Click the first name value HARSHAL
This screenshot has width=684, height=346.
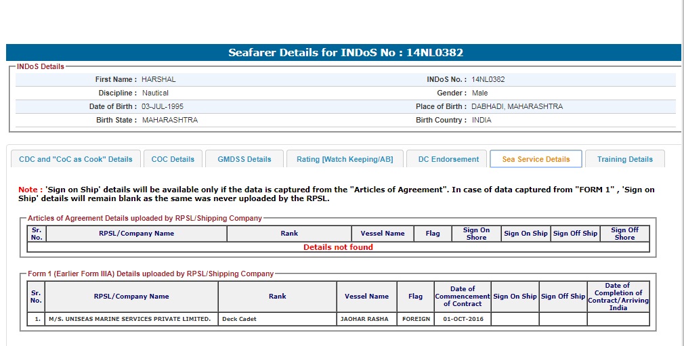[x=158, y=79]
